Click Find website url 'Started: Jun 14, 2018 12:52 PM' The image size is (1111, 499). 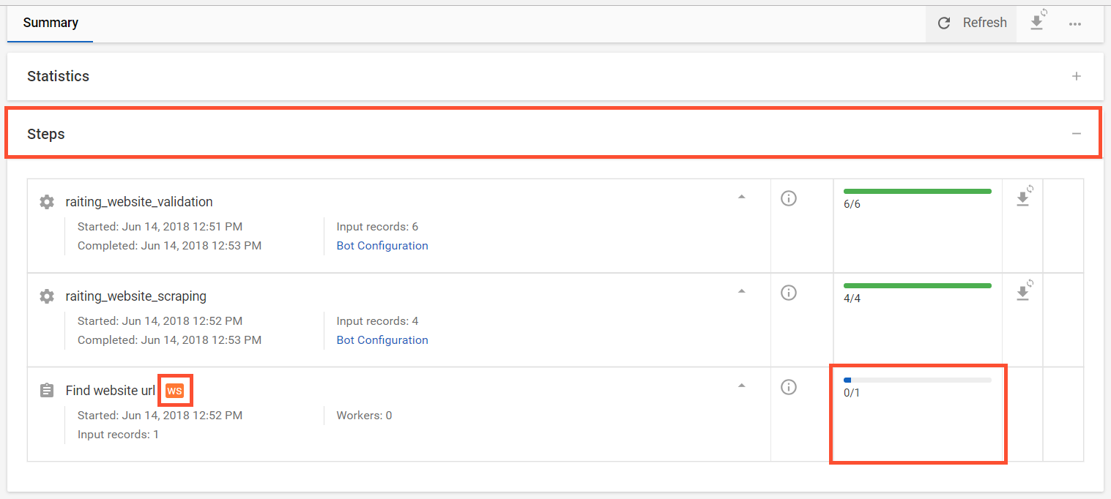(160, 416)
